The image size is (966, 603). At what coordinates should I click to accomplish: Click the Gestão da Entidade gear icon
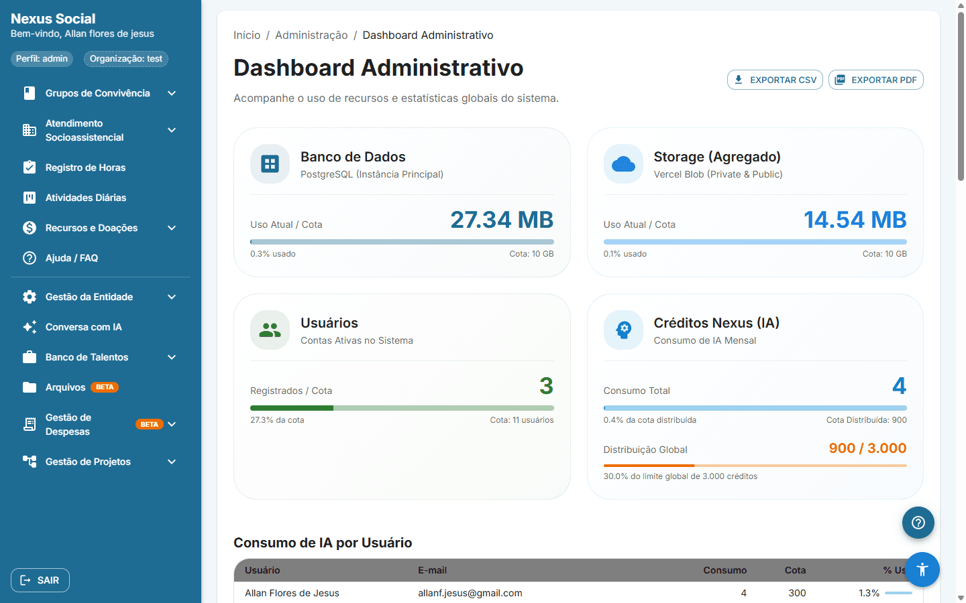tap(30, 297)
